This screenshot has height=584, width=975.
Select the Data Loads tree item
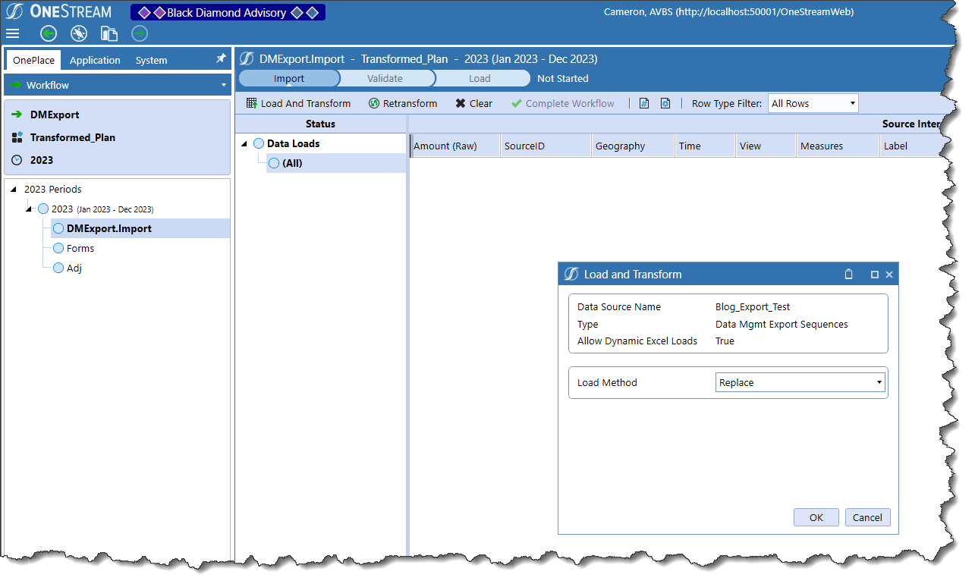click(293, 143)
